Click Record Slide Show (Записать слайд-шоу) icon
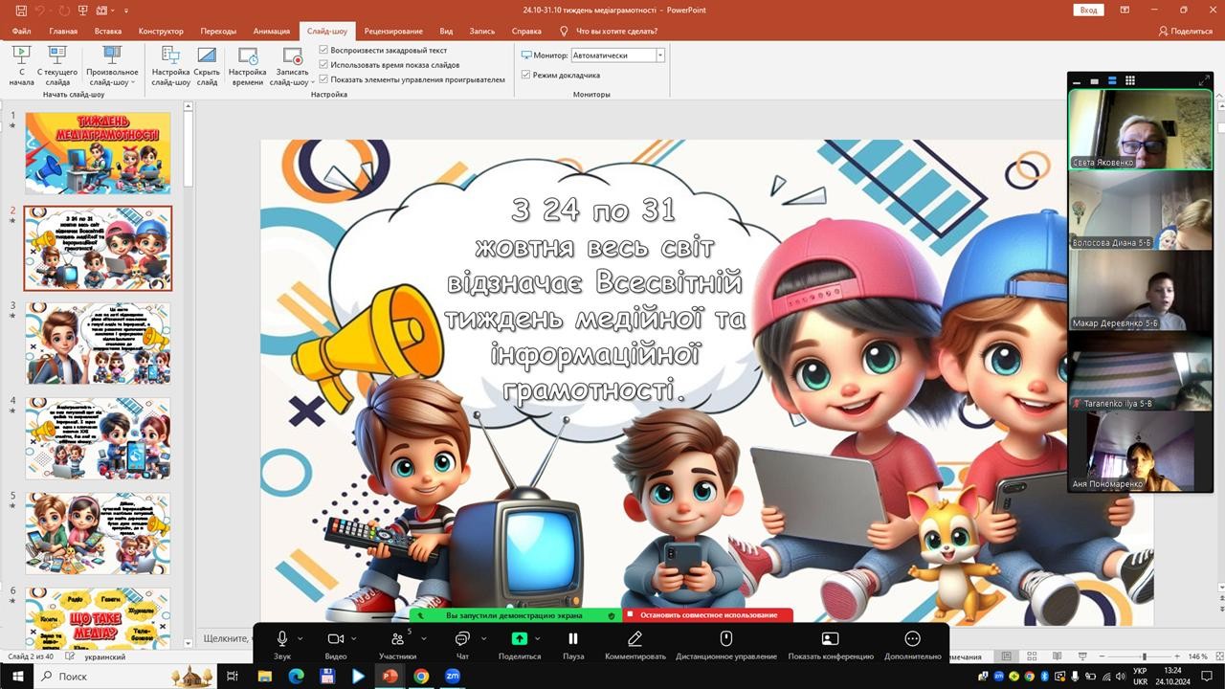Viewport: 1225px width, 689px height. (x=292, y=56)
